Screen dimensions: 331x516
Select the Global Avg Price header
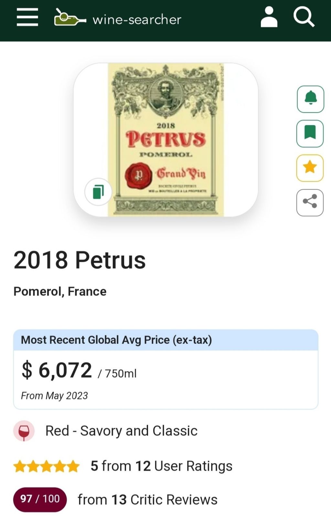point(116,340)
